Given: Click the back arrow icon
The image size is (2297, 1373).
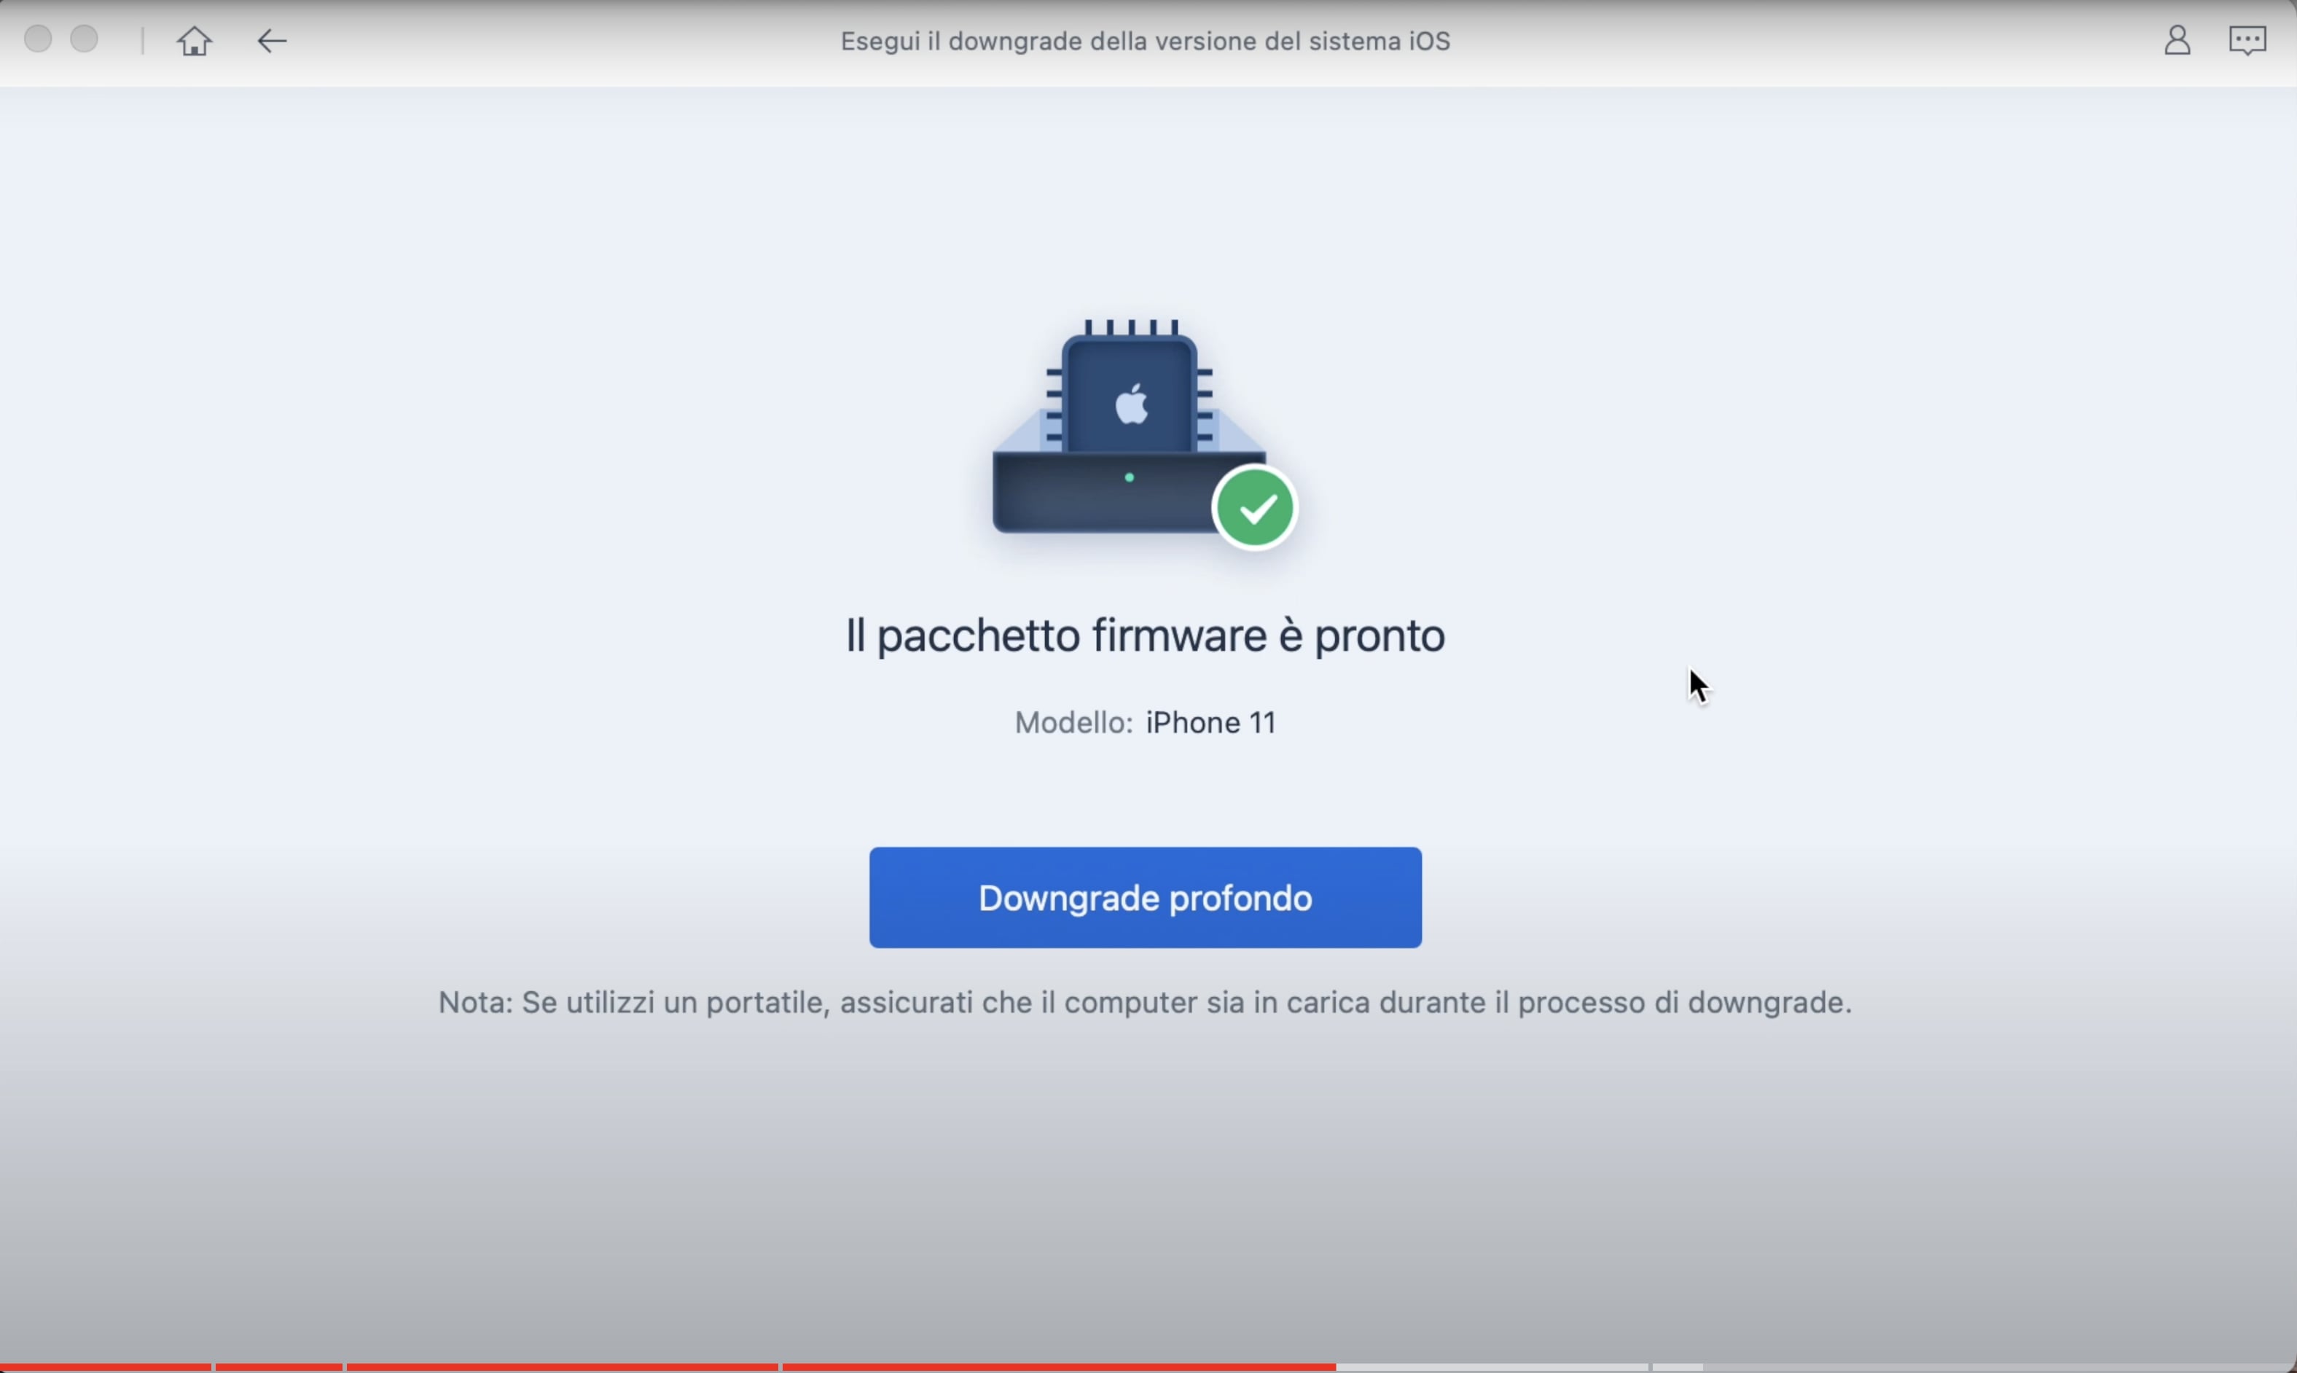Looking at the screenshot, I should [x=271, y=41].
